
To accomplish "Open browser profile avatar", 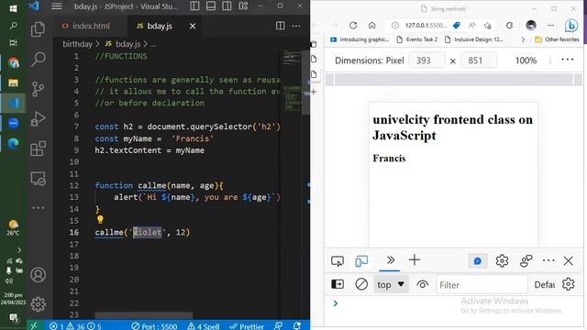I will [x=531, y=25].
